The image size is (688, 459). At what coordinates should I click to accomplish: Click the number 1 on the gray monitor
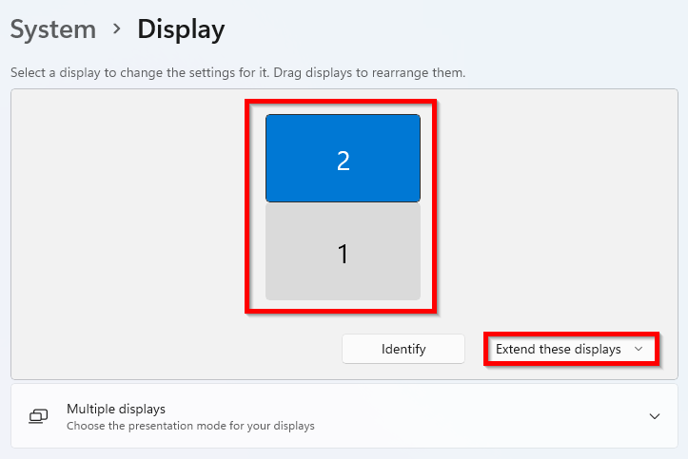(344, 254)
